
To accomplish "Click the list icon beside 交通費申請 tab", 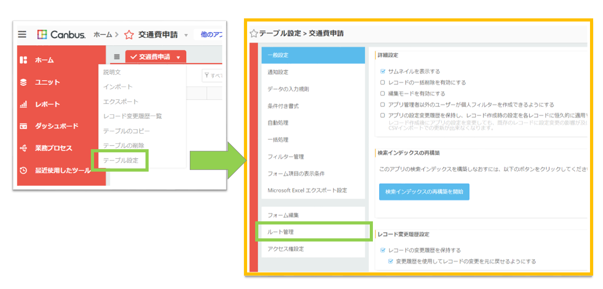I will 117,57.
